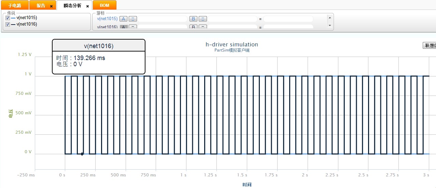The width and height of the screenshot is (436, 188).
Task: Clear cursor B for v(net1016)
Action: point(203,27)
